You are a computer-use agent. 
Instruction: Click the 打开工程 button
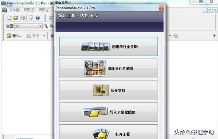[x=108, y=132]
